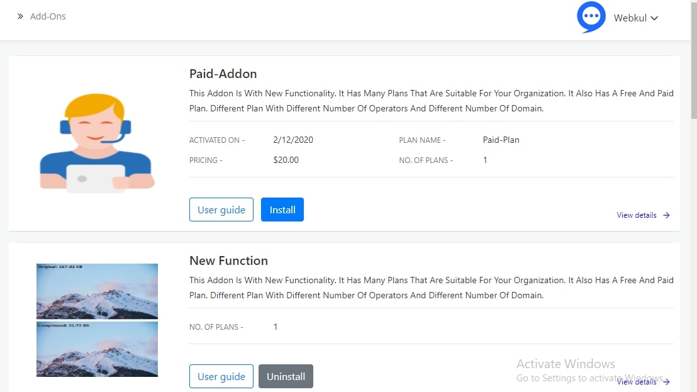Screen dimensions: 697x392
Task: Click the arrow icon in Paid-Addon card
Action: tap(666, 215)
